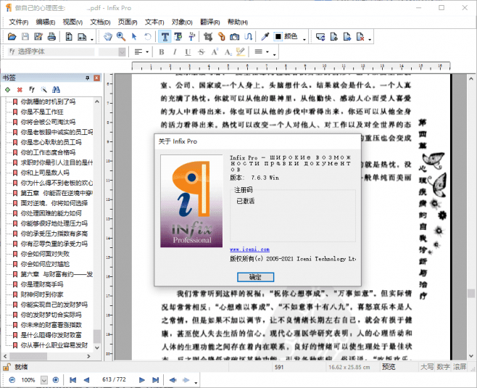This screenshot has height=388, width=477.
Task: Open the www.iceni.com link
Action: click(249, 249)
